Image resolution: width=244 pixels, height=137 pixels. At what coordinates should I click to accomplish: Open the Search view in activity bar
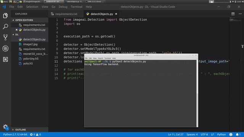[5, 27]
